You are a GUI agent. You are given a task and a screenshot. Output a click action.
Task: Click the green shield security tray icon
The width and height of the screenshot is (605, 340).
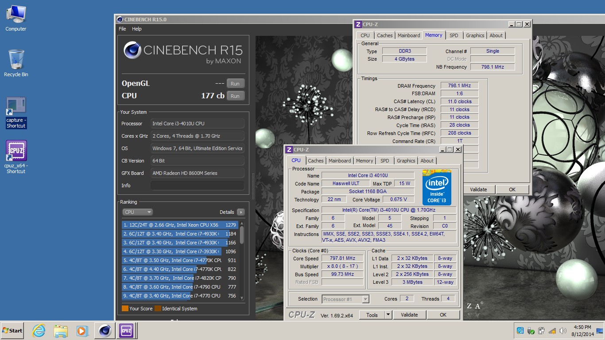pos(531,331)
